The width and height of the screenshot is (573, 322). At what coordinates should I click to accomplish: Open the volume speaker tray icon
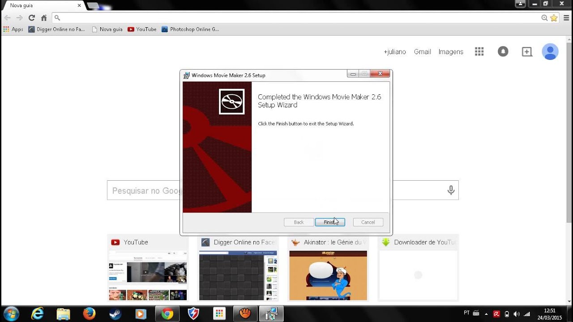click(517, 314)
